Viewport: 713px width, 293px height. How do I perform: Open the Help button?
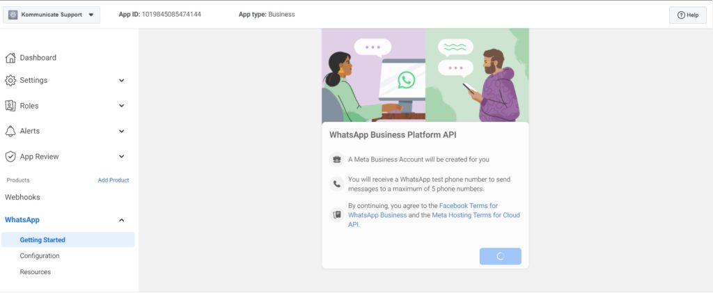[687, 15]
